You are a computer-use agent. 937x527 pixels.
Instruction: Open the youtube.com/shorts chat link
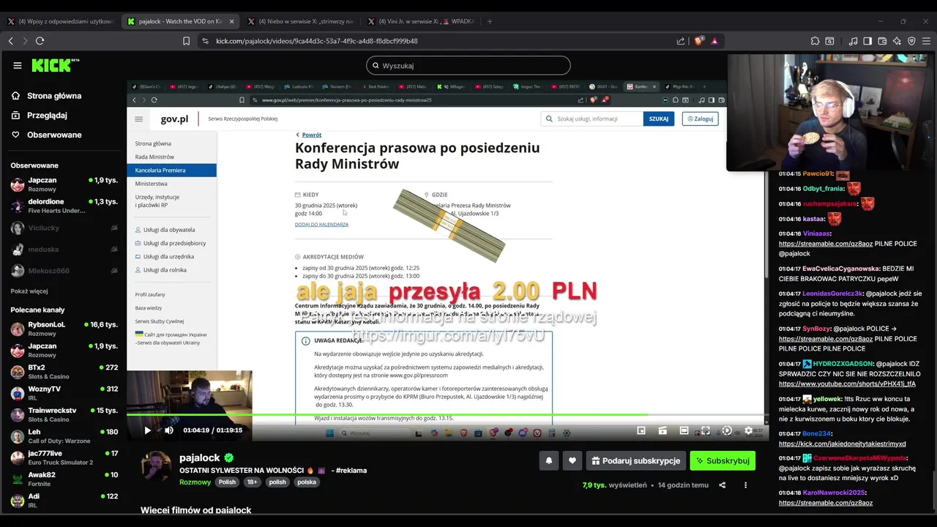point(847,384)
